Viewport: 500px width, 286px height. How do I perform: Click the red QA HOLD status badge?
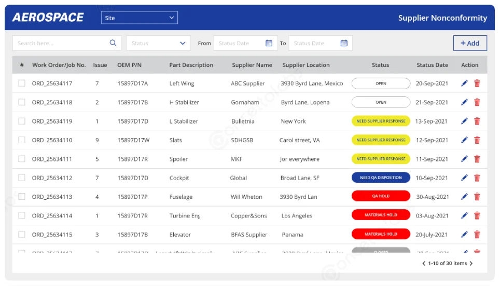(x=381, y=197)
